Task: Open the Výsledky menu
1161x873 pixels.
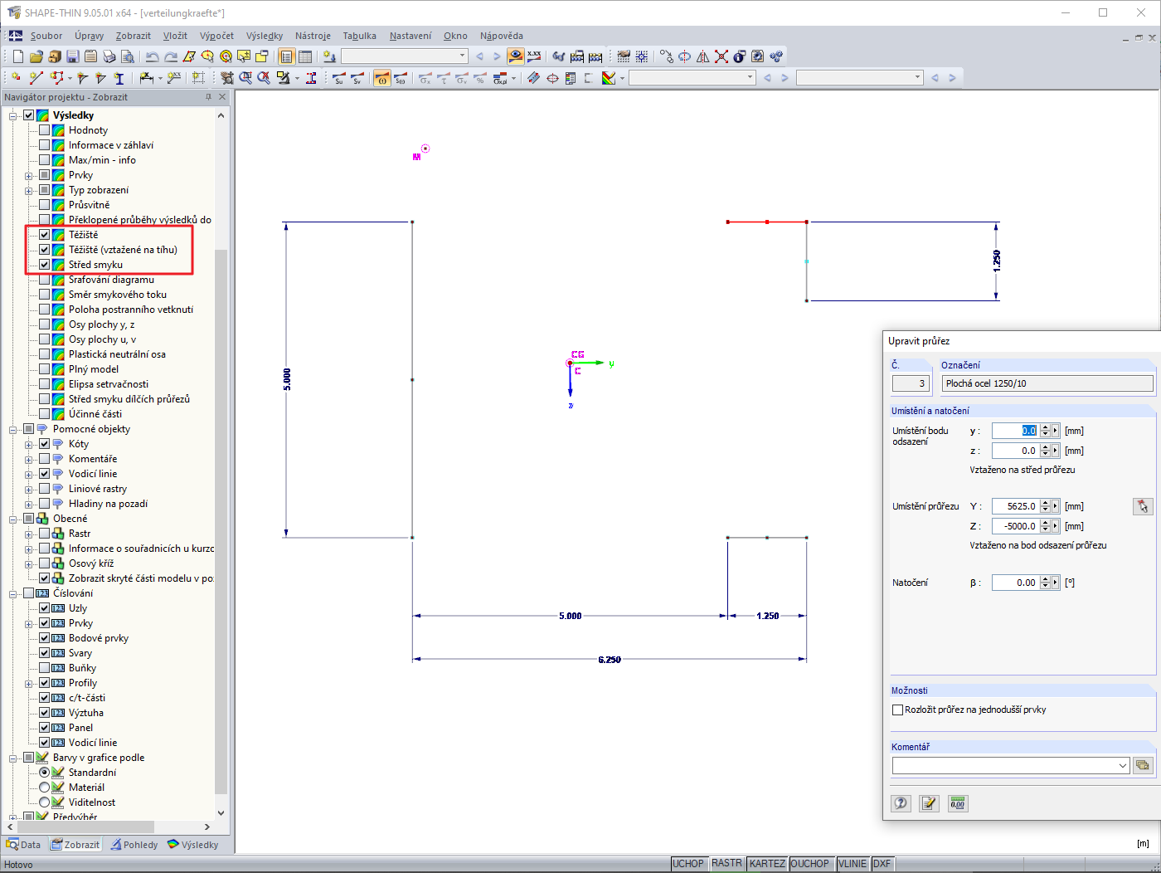Action: (265, 36)
